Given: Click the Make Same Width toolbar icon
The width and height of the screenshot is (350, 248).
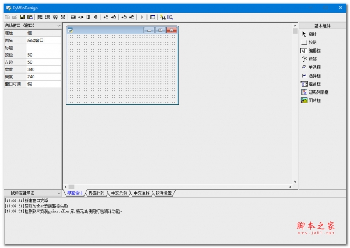Looking at the screenshot, I should 73,17.
